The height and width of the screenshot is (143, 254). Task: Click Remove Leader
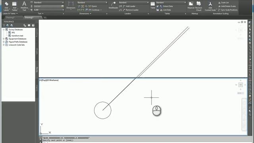pyautogui.click(x=131, y=10)
